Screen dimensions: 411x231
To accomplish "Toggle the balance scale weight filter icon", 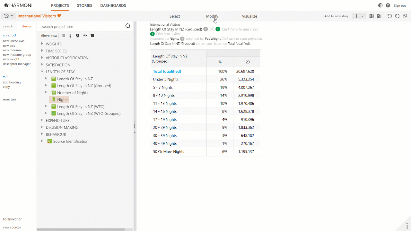I will (85, 36).
